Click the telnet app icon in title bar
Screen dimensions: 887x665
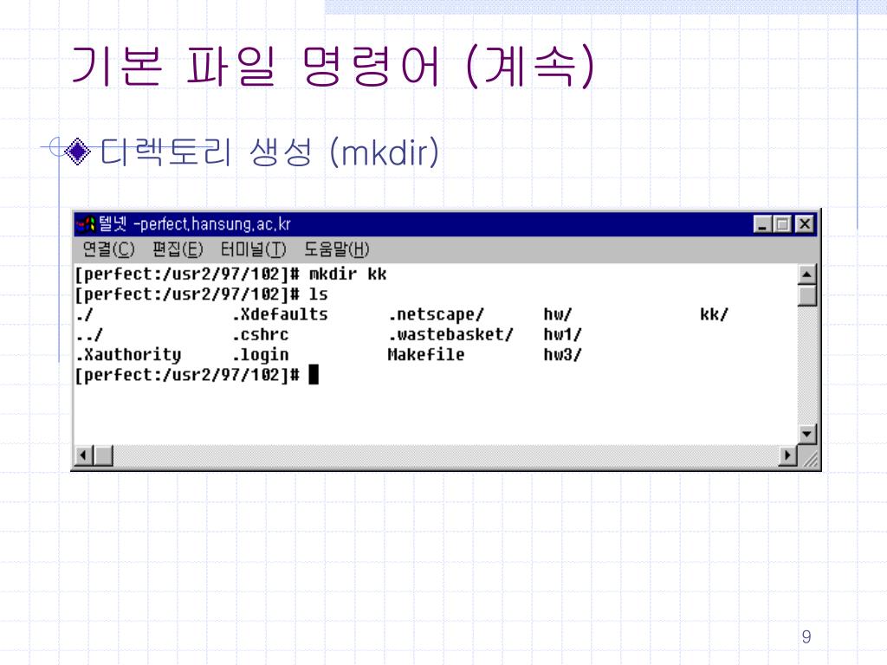[86, 224]
